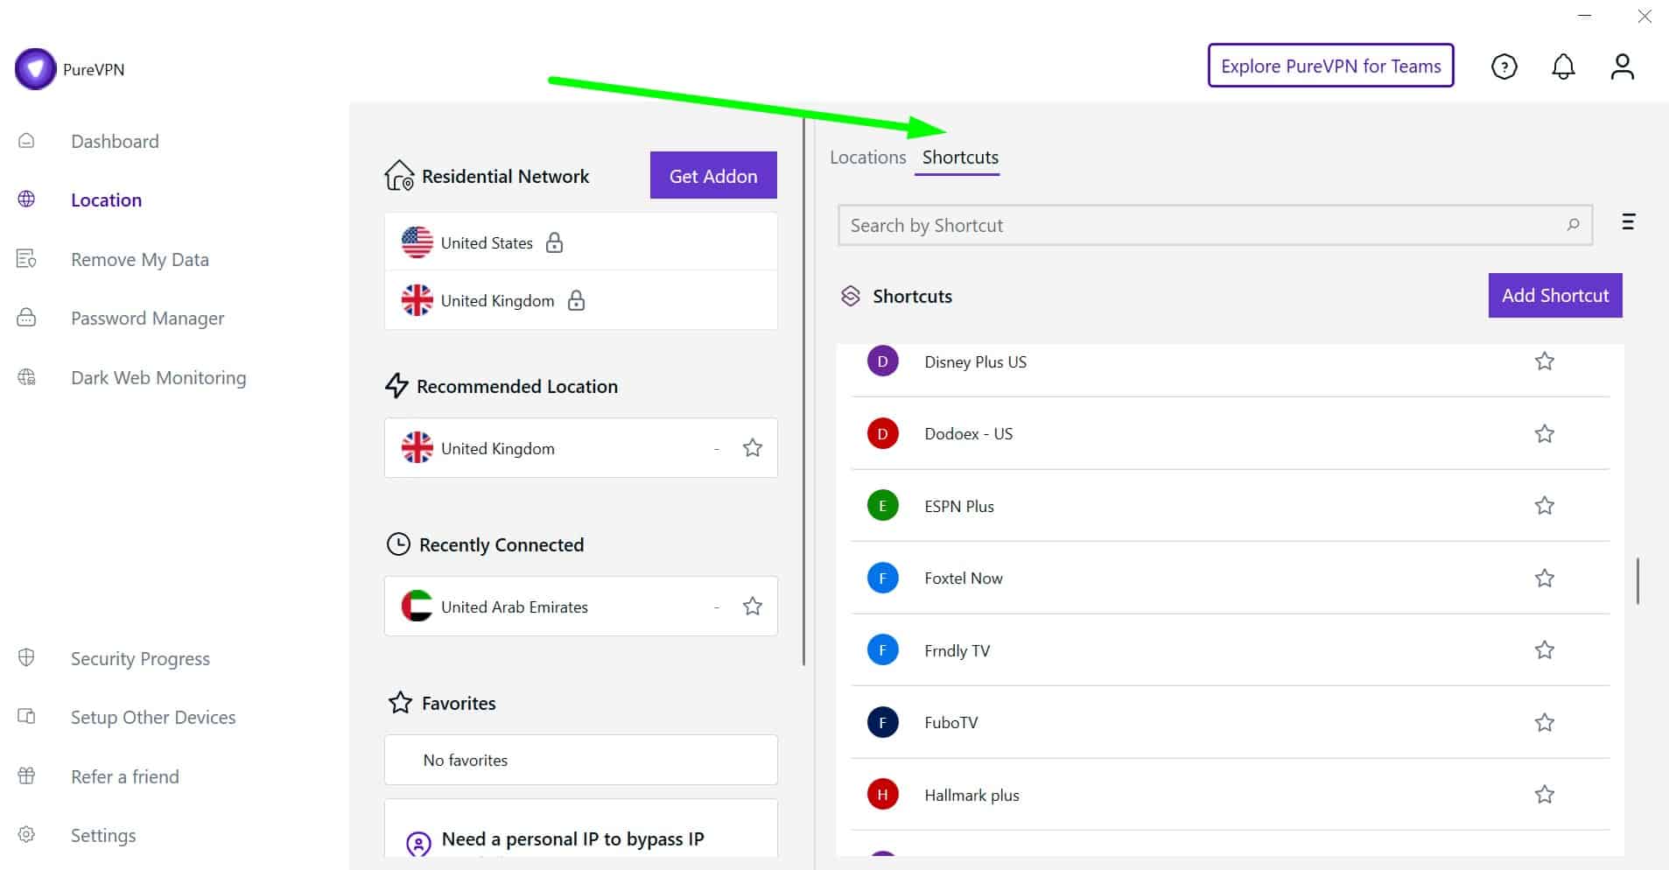Click Explore PureVPN for Teams
This screenshot has height=870, width=1669.
1330,66
